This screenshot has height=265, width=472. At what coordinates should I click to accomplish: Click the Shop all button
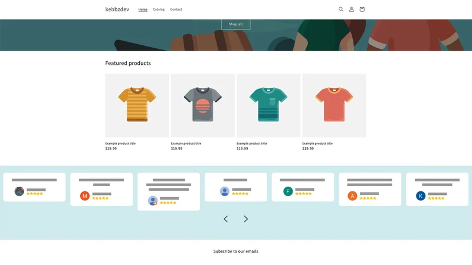click(235, 24)
